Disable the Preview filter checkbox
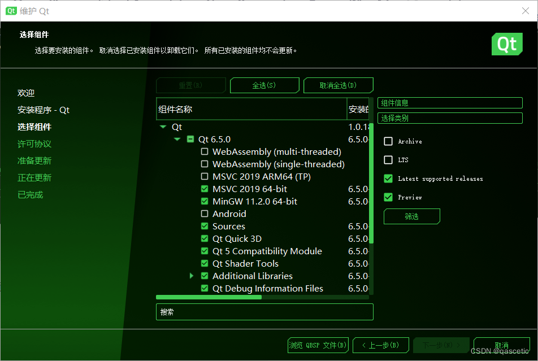 coord(388,197)
